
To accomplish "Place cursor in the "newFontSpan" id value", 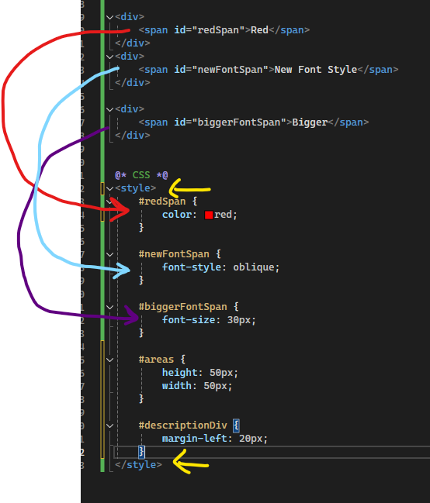I will [x=230, y=70].
